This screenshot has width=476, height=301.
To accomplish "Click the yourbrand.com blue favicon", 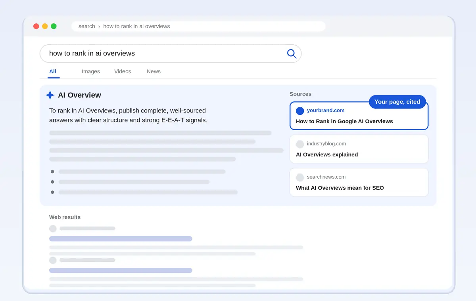I will pyautogui.click(x=300, y=111).
